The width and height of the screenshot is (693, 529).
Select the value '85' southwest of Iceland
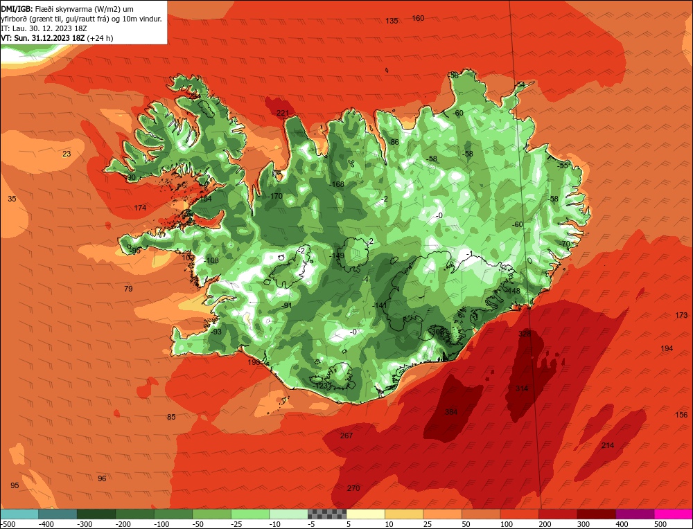click(x=171, y=417)
